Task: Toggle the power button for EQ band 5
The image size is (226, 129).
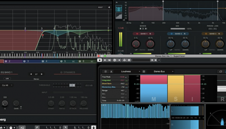Action: coord(61,61)
